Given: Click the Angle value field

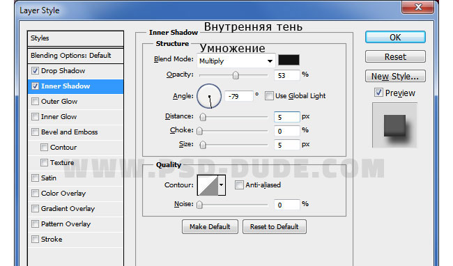Looking at the screenshot, I should (x=238, y=96).
